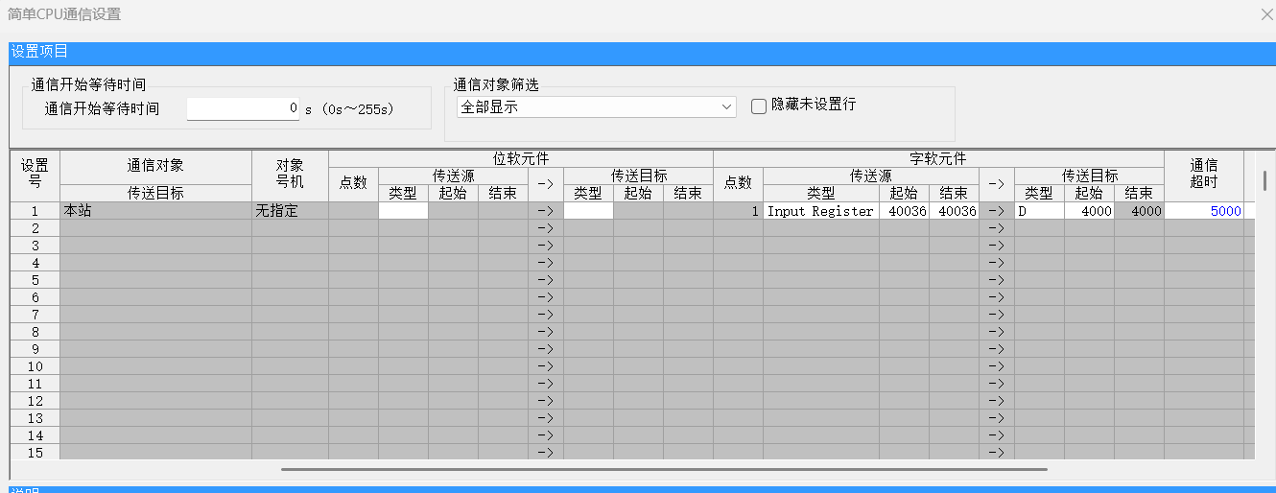Close the 简单CPU通信设置 window
This screenshot has height=493, width=1276.
click(1265, 14)
